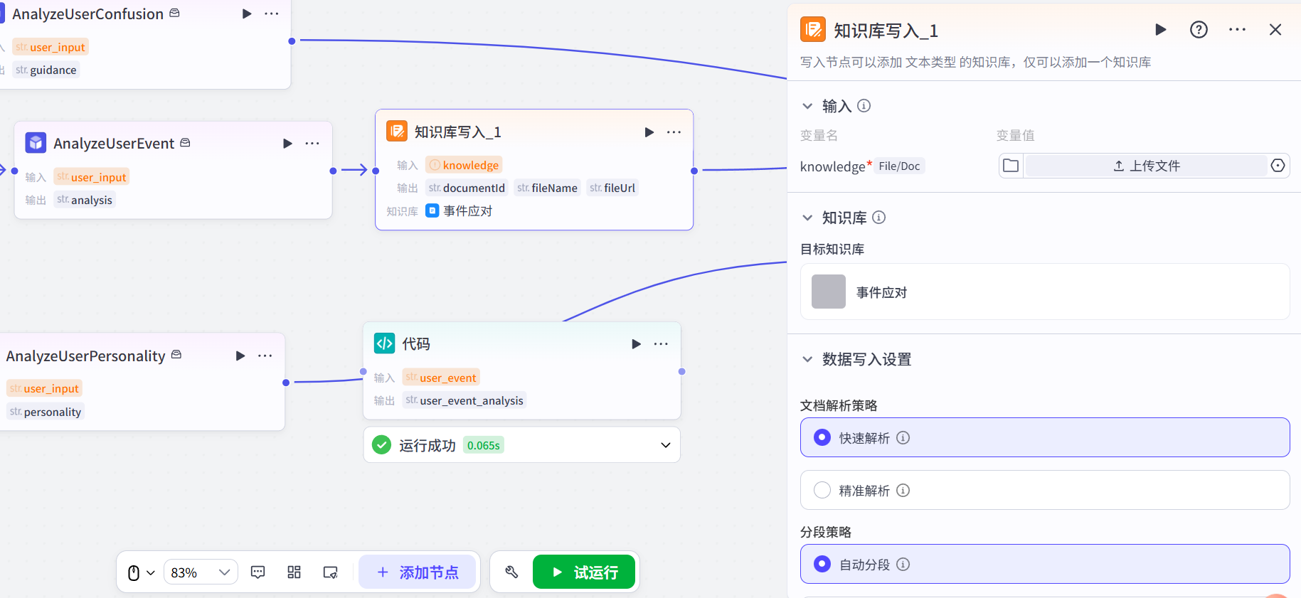Image resolution: width=1301 pixels, height=598 pixels.
Task: Click the 事件应对 label in canvas node
Action: point(467,210)
